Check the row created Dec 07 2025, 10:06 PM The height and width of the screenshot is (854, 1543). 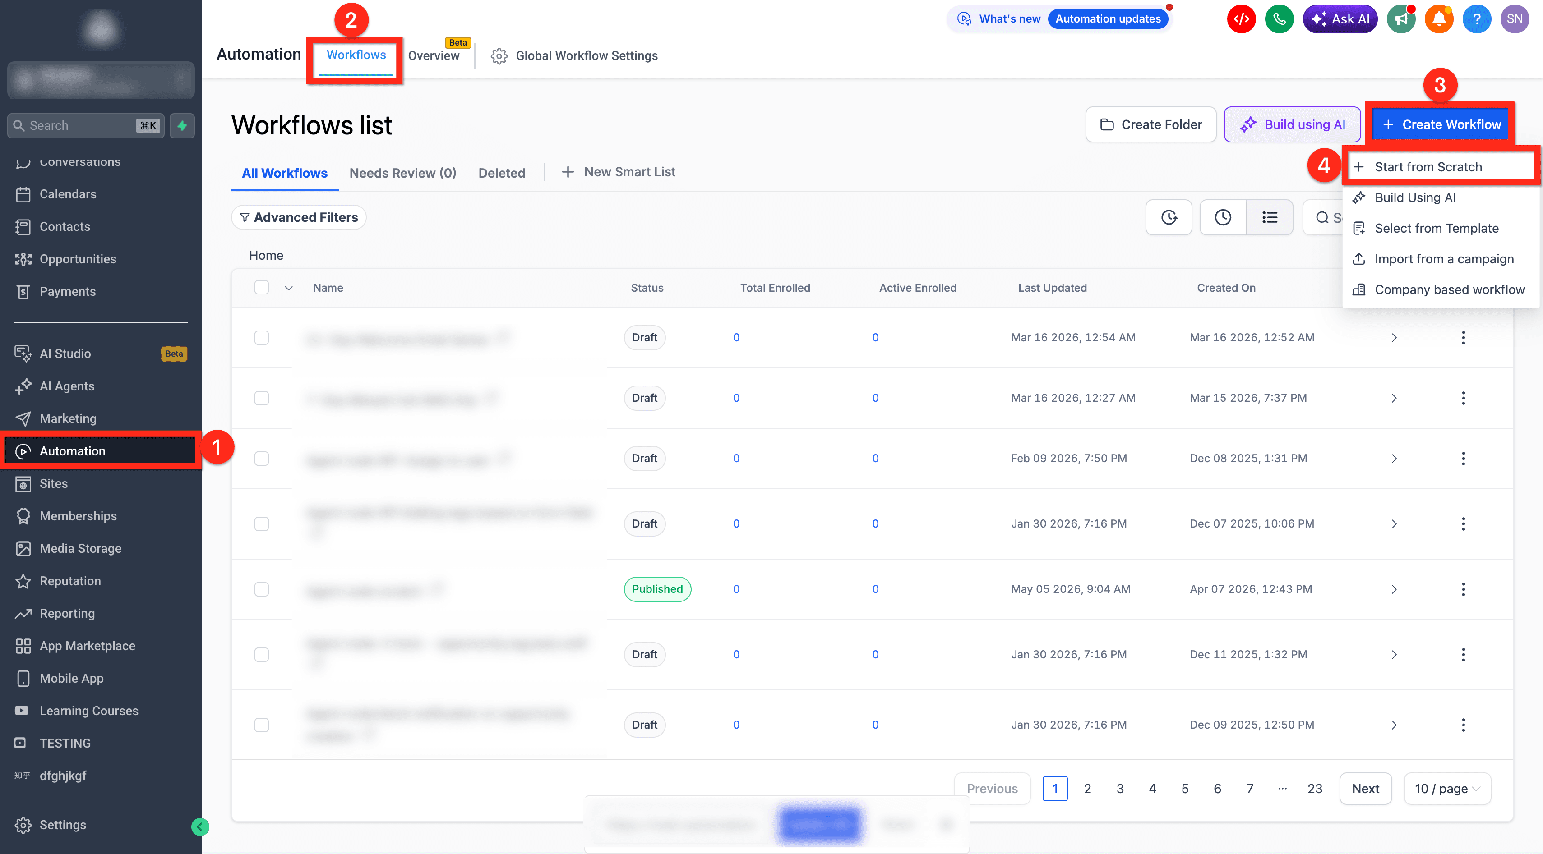pos(262,523)
